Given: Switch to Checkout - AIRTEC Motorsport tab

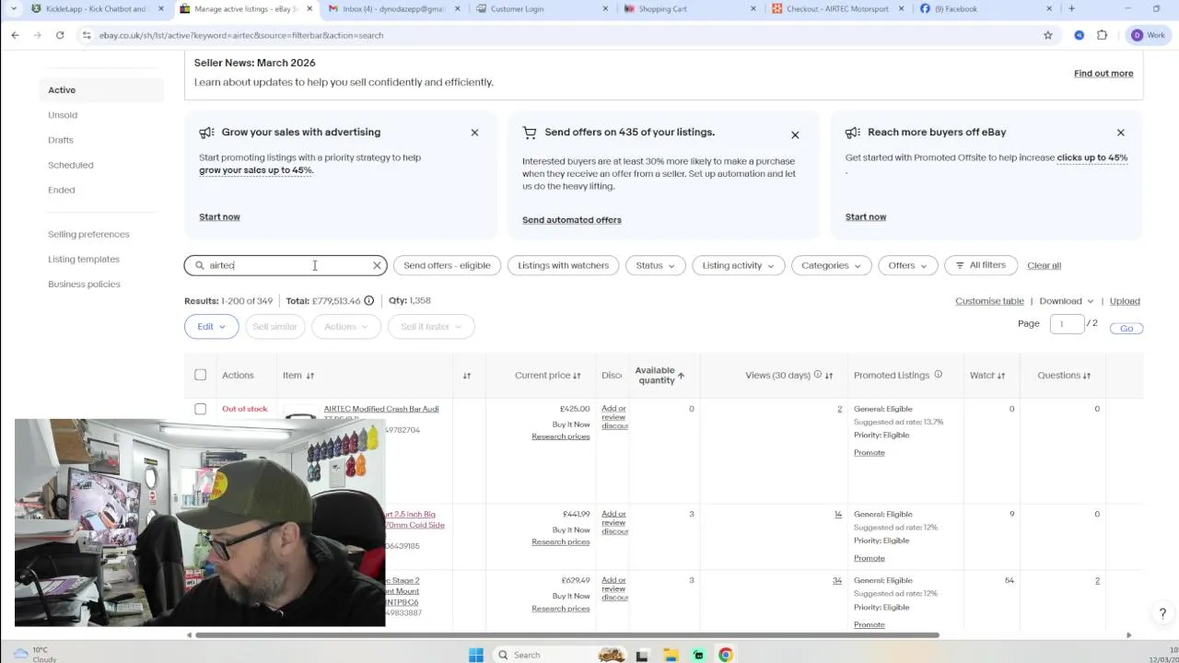Looking at the screenshot, I should click(837, 8).
